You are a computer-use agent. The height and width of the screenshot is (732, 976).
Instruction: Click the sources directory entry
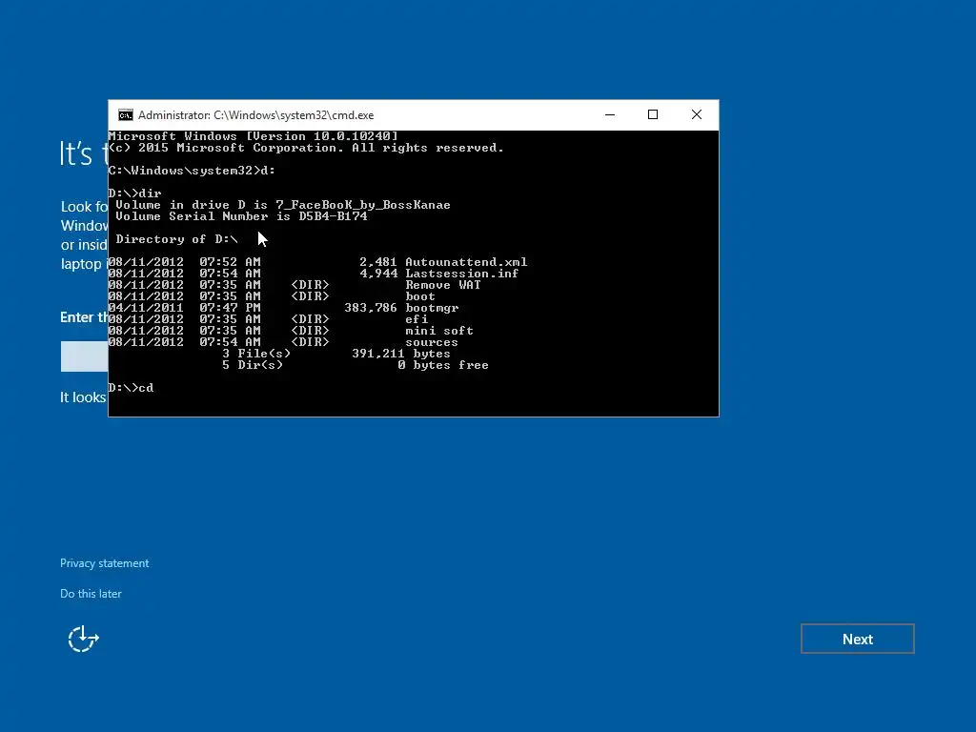point(432,342)
